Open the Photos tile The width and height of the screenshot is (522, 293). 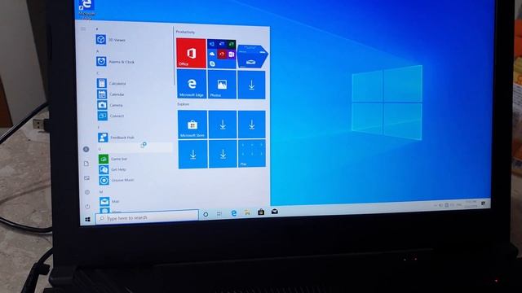point(222,85)
